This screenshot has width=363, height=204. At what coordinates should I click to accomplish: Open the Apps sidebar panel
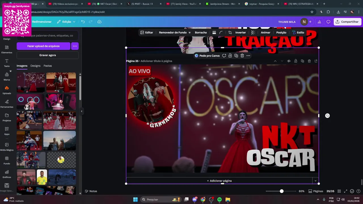point(7,131)
